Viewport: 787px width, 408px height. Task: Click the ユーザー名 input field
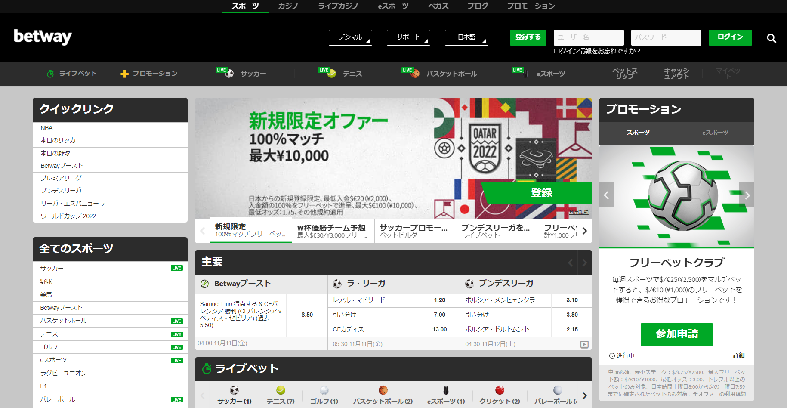point(589,37)
